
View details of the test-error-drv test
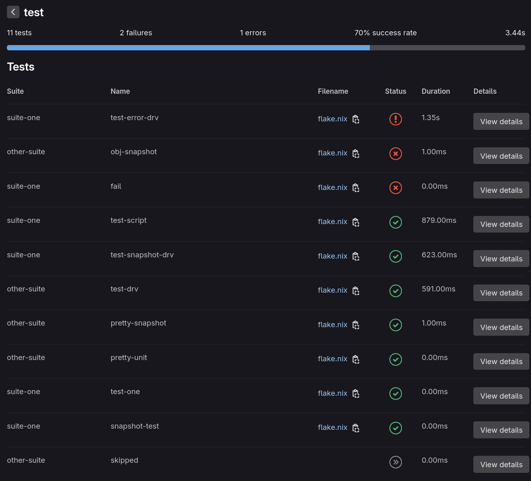coord(501,121)
